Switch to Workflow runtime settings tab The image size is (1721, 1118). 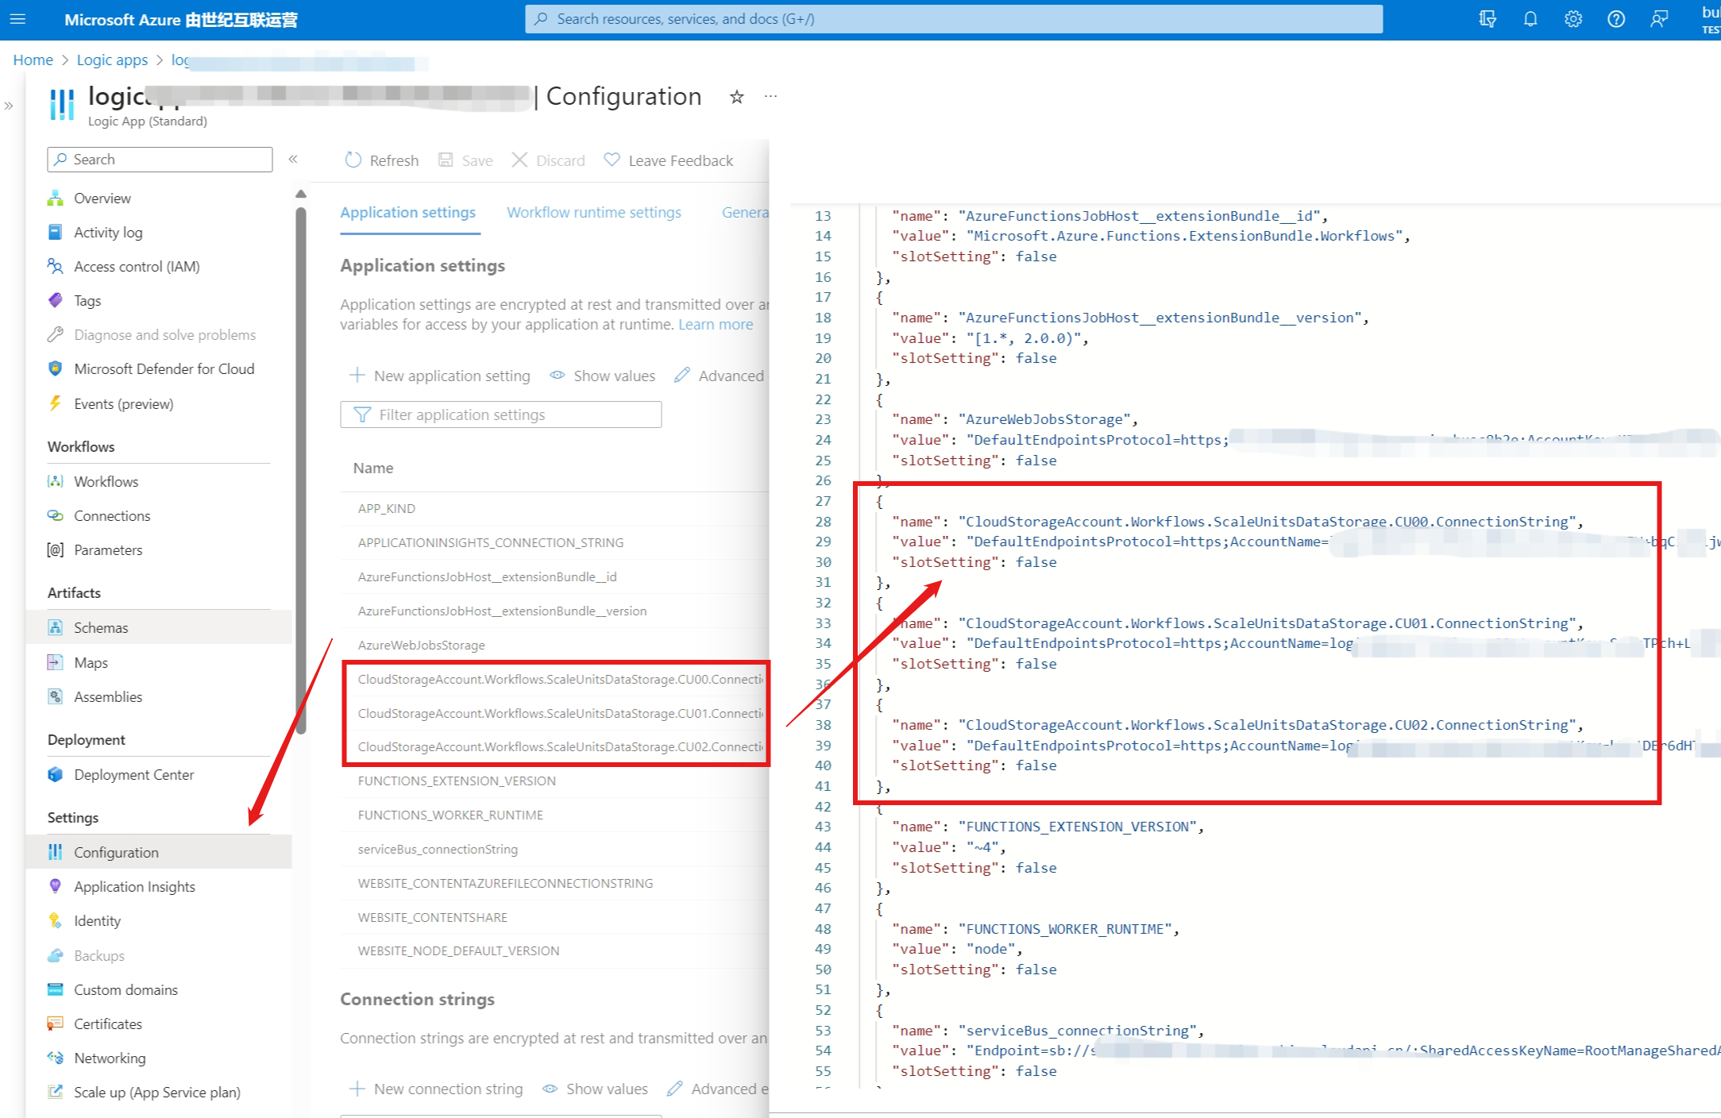point(593,212)
